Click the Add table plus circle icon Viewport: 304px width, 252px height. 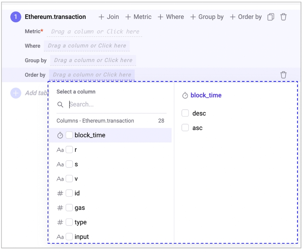pos(16,93)
